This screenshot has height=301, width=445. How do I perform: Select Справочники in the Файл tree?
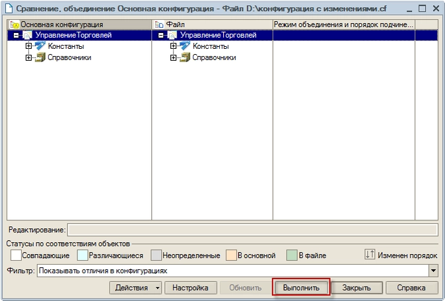click(215, 57)
